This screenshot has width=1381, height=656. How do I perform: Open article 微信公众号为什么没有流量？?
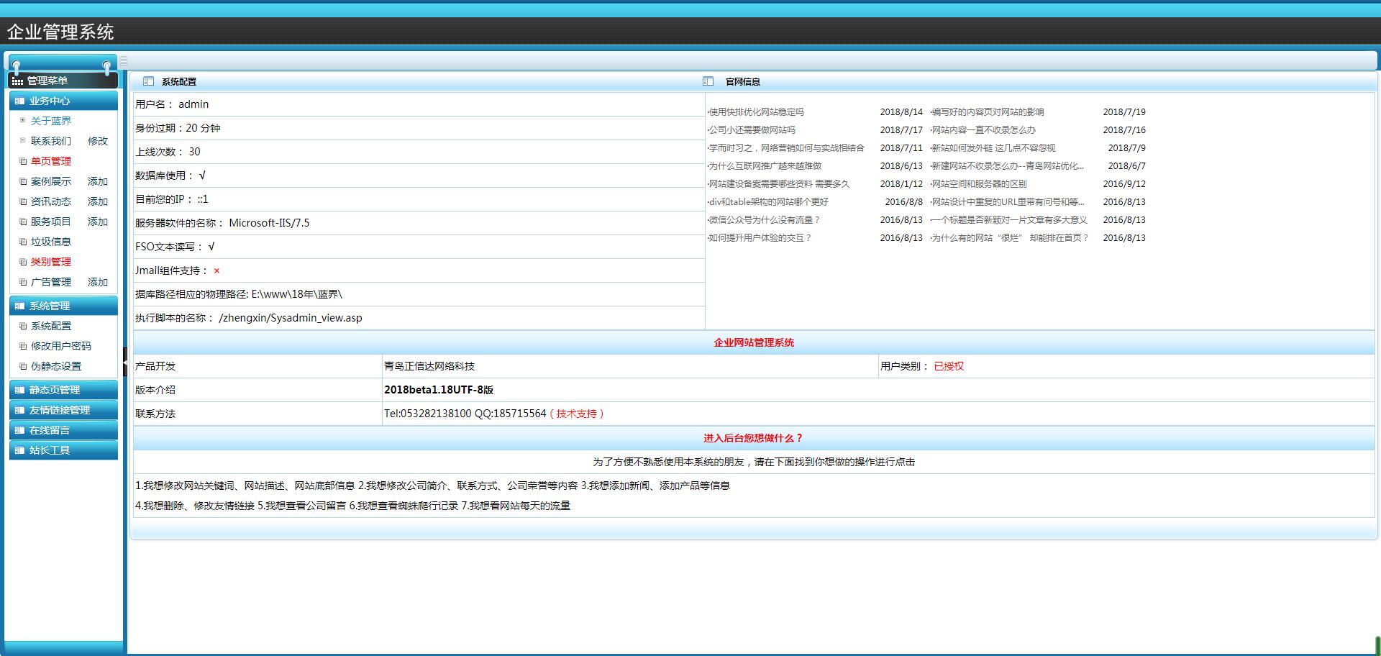click(764, 220)
